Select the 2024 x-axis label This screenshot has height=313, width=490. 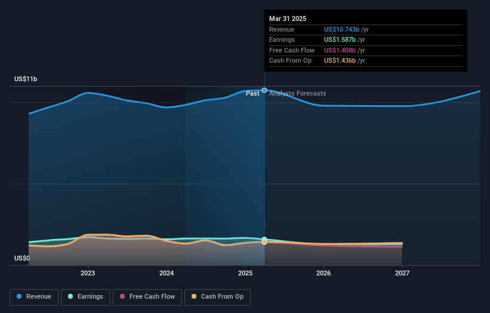[x=167, y=273]
